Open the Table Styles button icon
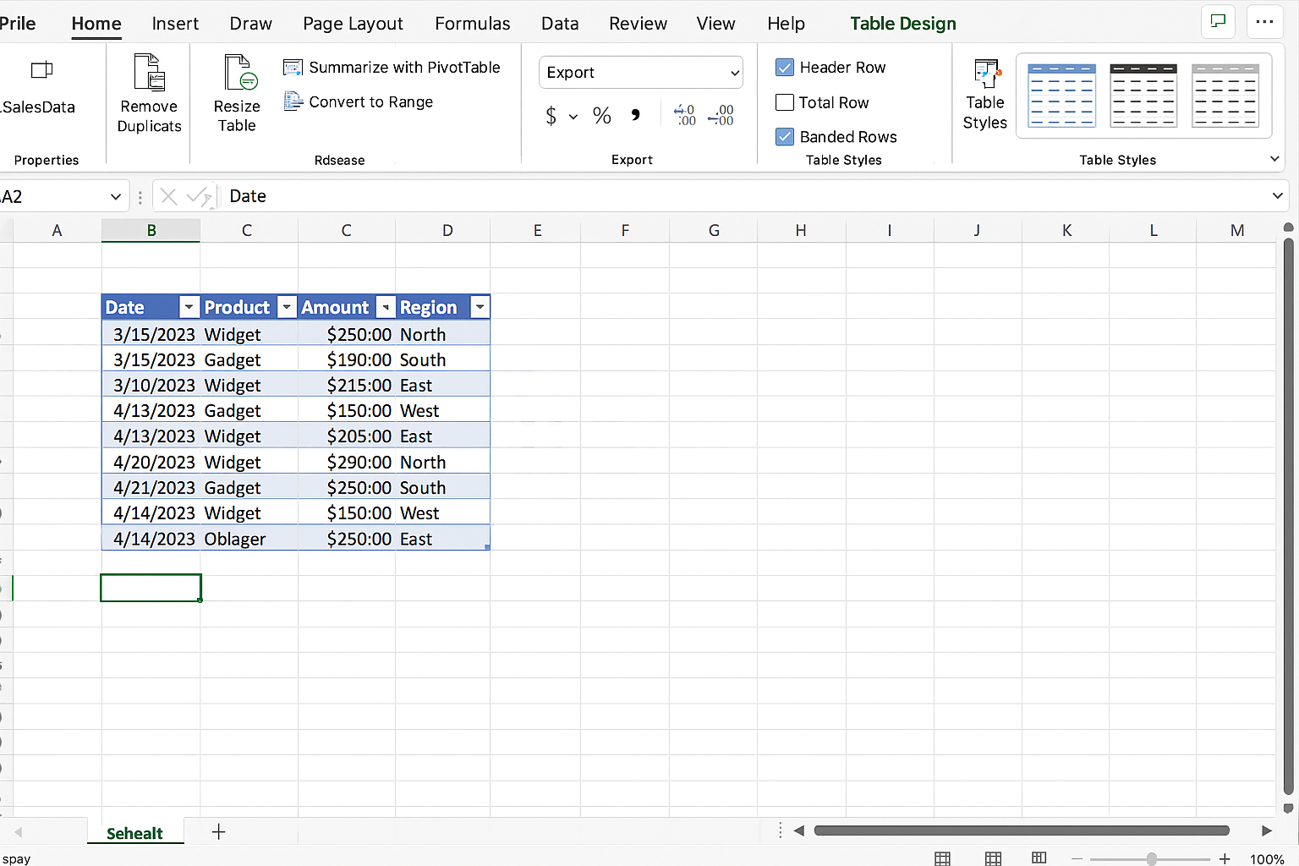This screenshot has width=1299, height=866. (986, 74)
